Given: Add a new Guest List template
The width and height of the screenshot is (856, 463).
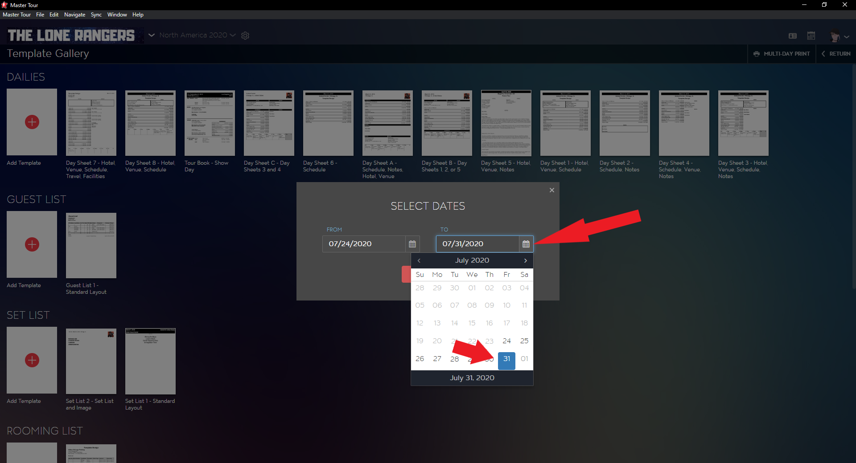Looking at the screenshot, I should tap(32, 244).
